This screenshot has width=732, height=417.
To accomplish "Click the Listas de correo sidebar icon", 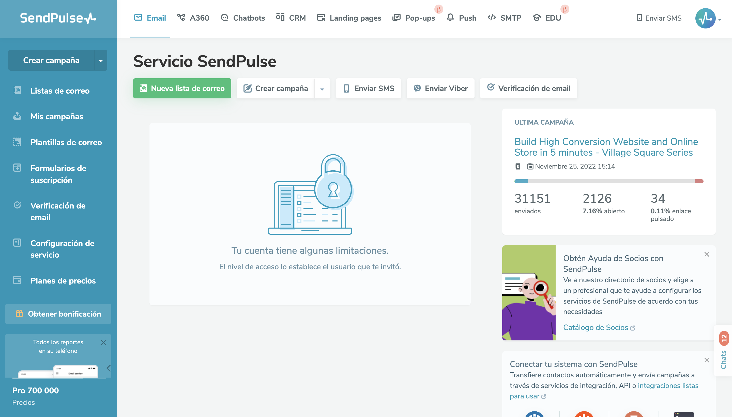I will pyautogui.click(x=17, y=91).
